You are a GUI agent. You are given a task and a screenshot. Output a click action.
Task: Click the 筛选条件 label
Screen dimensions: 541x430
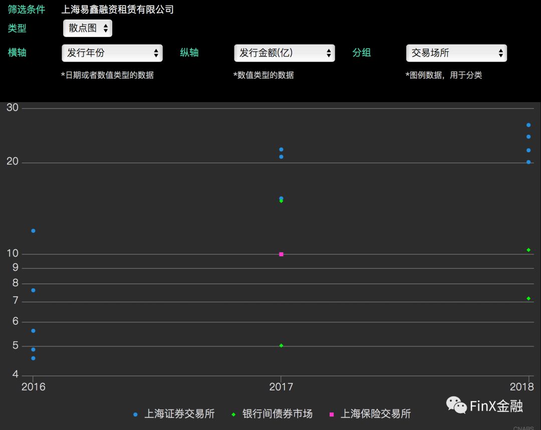click(x=27, y=10)
